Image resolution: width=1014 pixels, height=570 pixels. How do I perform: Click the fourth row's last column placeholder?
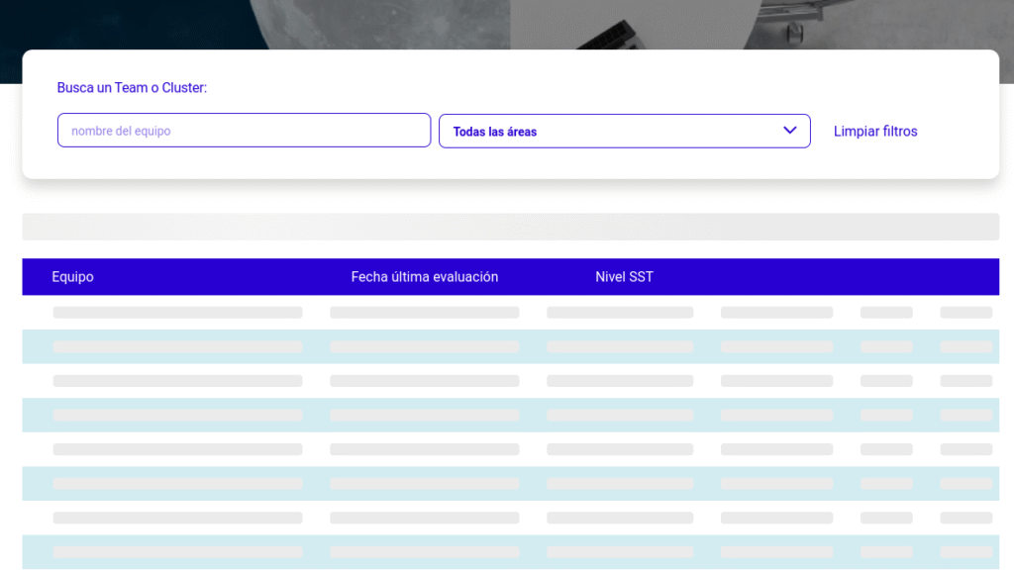[965, 416]
